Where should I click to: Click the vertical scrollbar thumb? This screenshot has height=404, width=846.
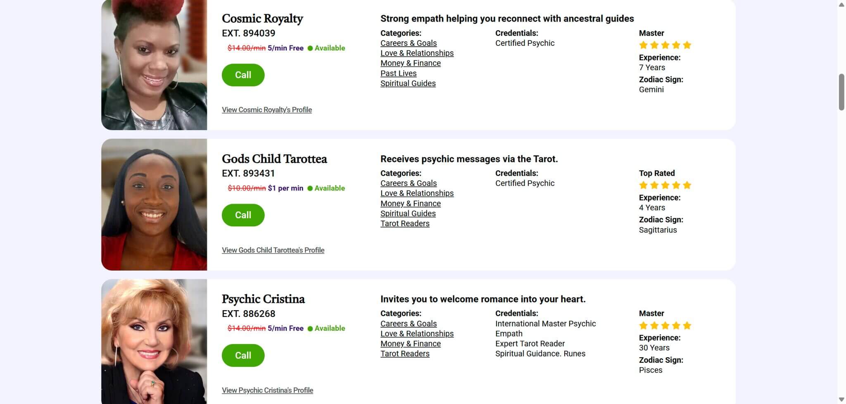841,92
